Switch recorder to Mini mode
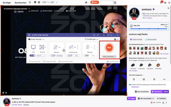The width and height of the screenshot is (171, 107). tap(104, 35)
